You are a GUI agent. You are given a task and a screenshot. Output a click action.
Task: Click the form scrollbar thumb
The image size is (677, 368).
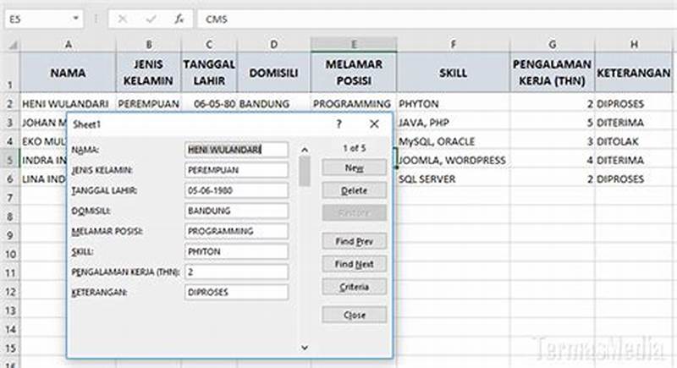305,171
